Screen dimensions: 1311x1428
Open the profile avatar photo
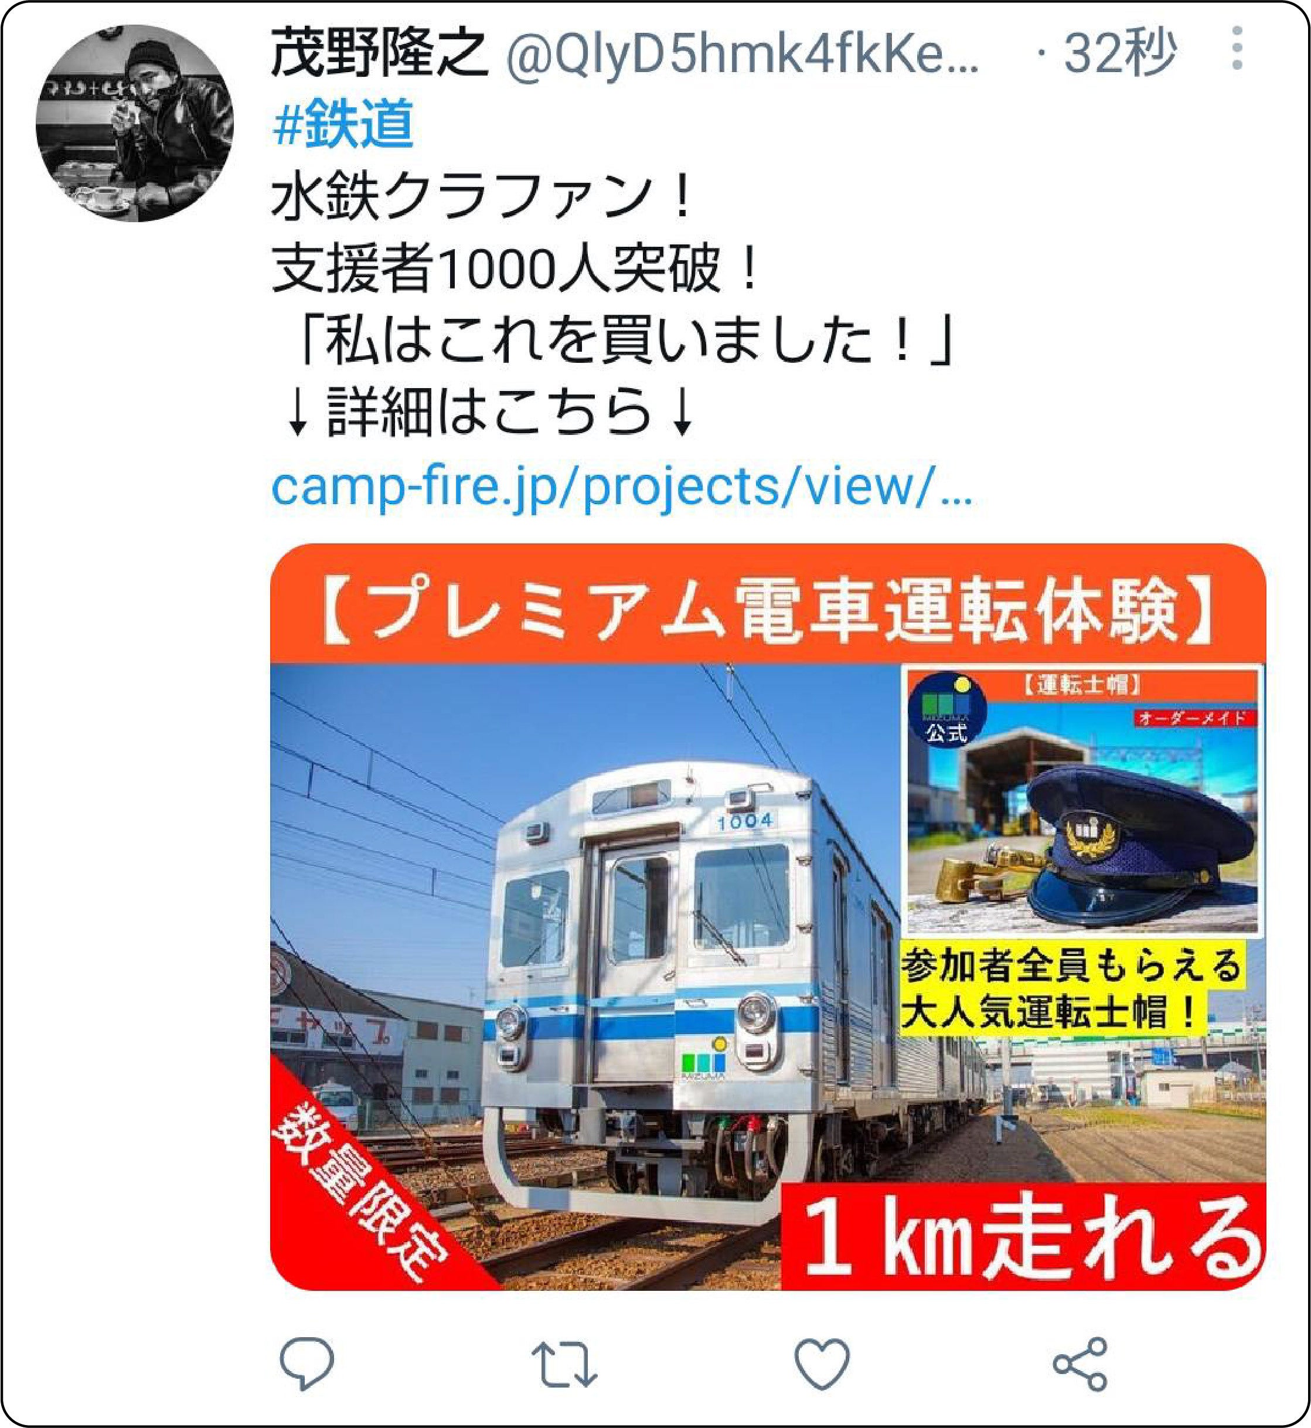point(135,123)
